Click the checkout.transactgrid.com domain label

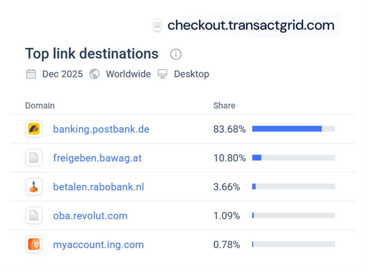251,25
